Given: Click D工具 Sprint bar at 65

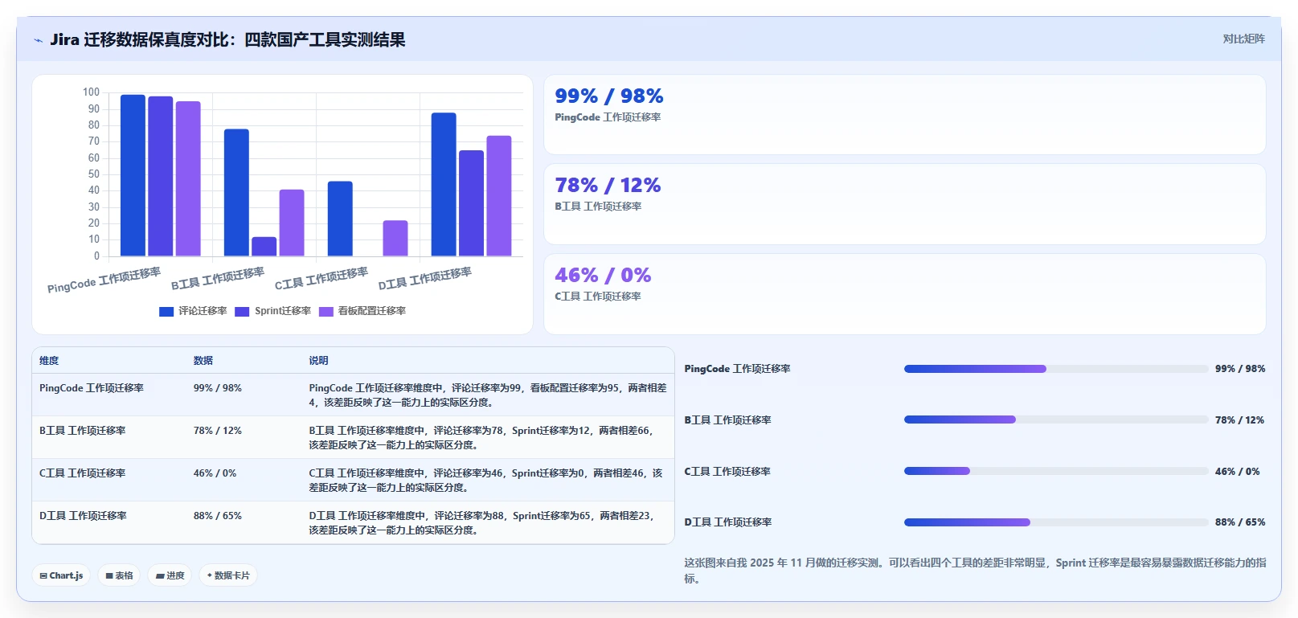Looking at the screenshot, I should (x=471, y=204).
